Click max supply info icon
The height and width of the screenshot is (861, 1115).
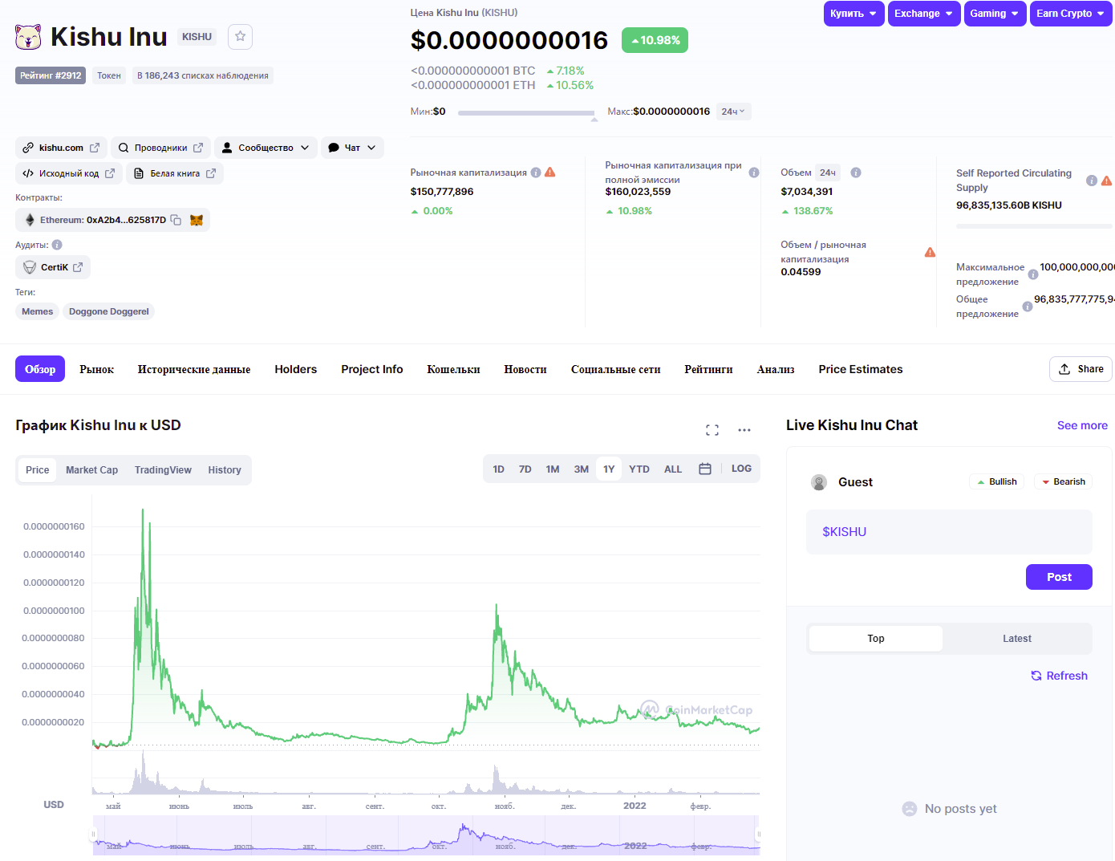tap(1033, 274)
